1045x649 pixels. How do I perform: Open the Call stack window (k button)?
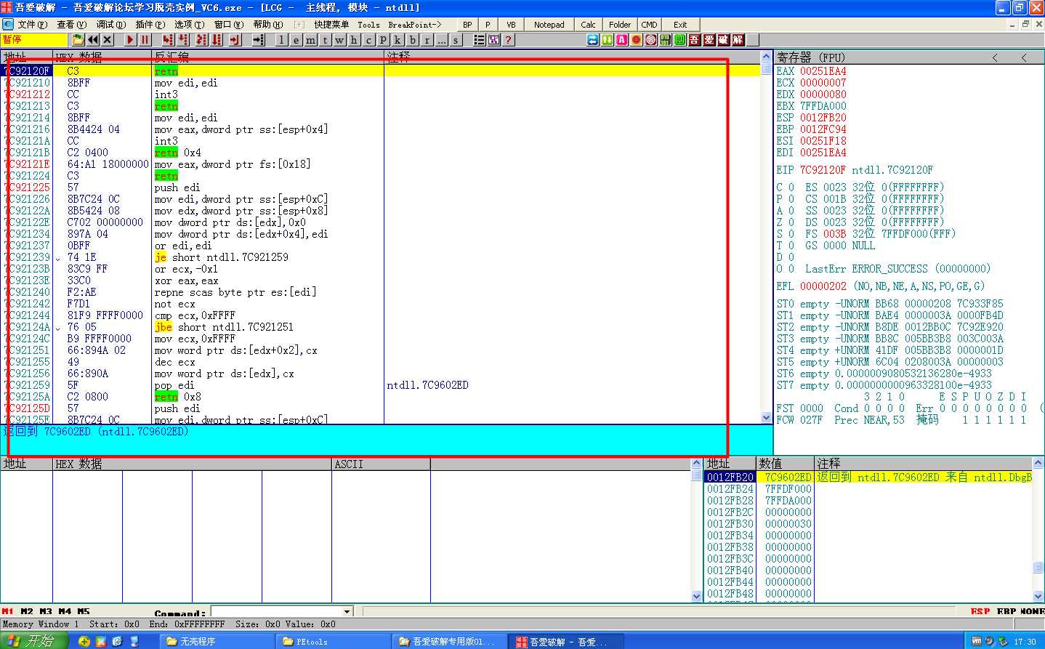pyautogui.click(x=398, y=40)
